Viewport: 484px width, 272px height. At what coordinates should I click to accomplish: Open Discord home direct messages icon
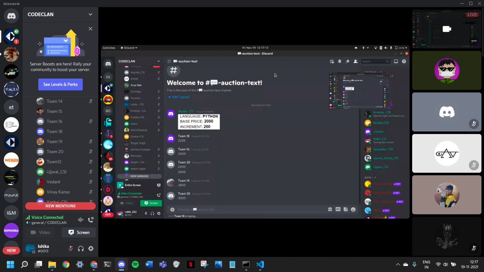pos(11,16)
